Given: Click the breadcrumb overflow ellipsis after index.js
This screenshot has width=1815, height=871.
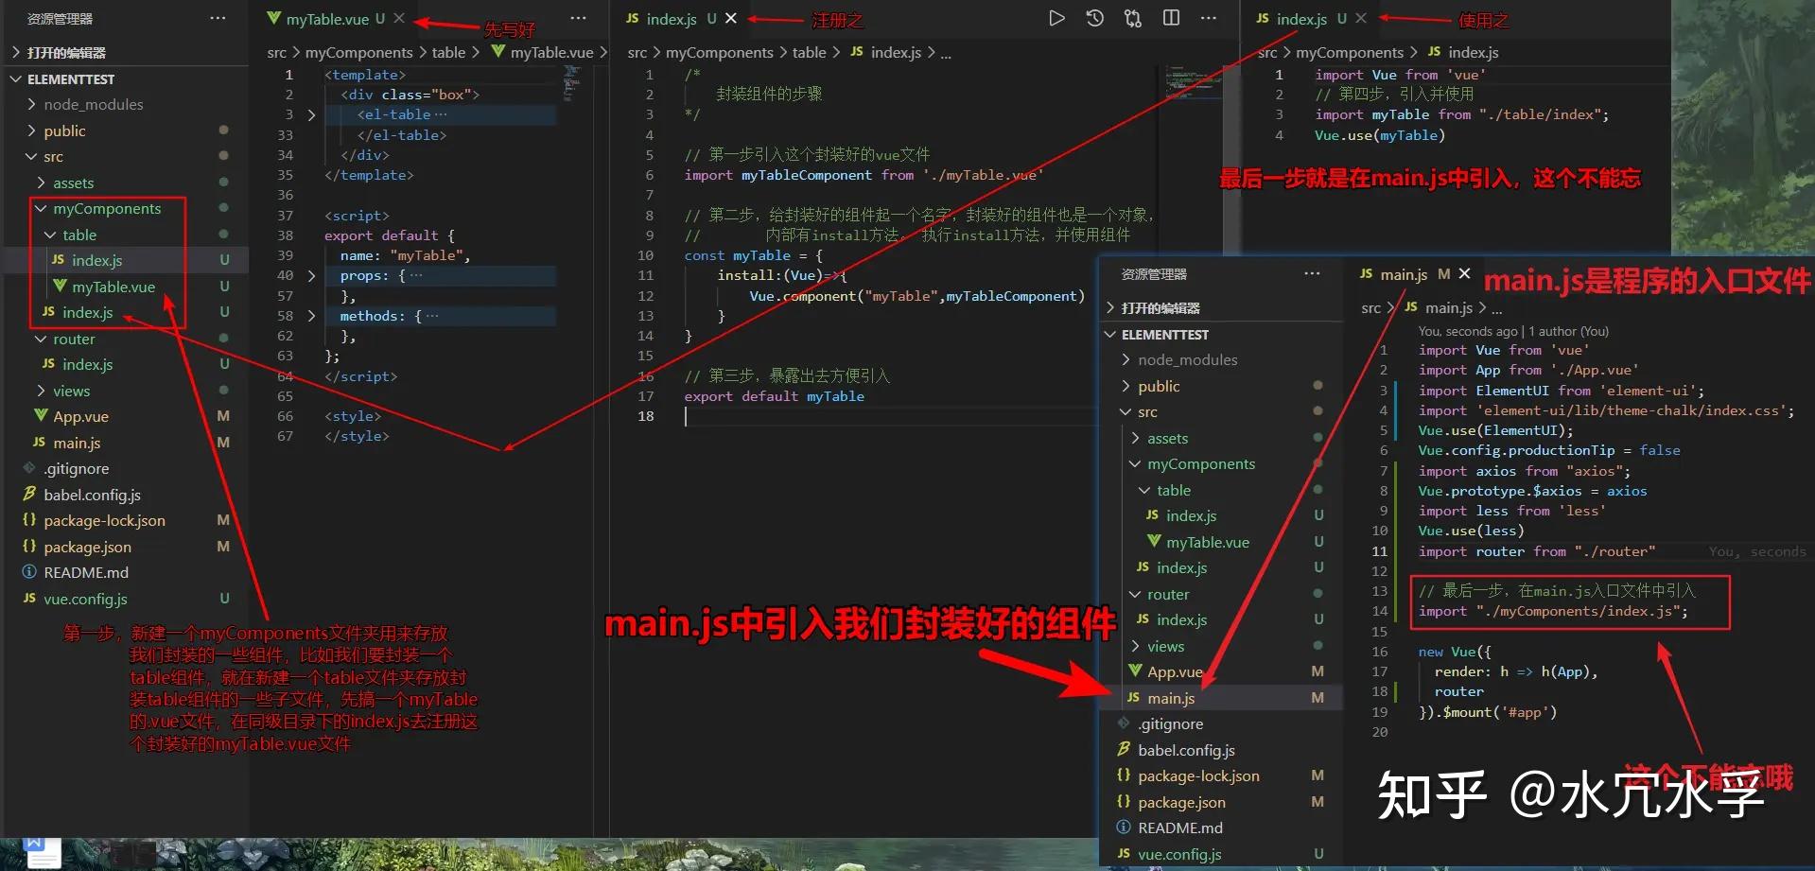Looking at the screenshot, I should coord(946,53).
